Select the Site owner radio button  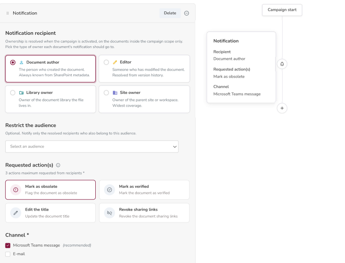106,93
